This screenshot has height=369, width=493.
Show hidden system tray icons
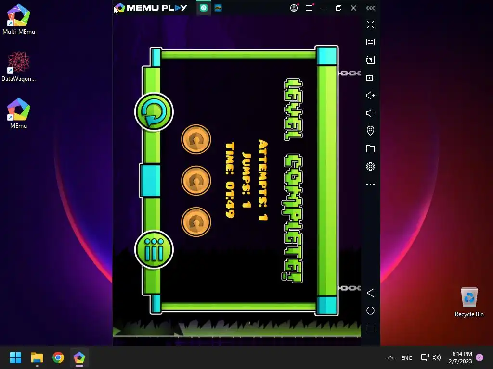coord(390,357)
